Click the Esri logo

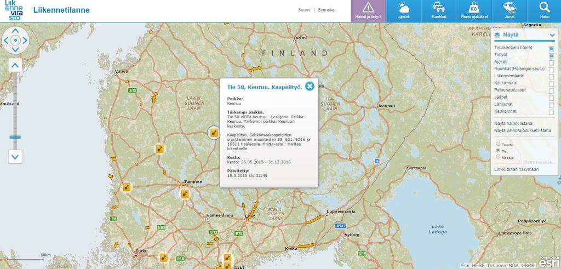coord(549,262)
